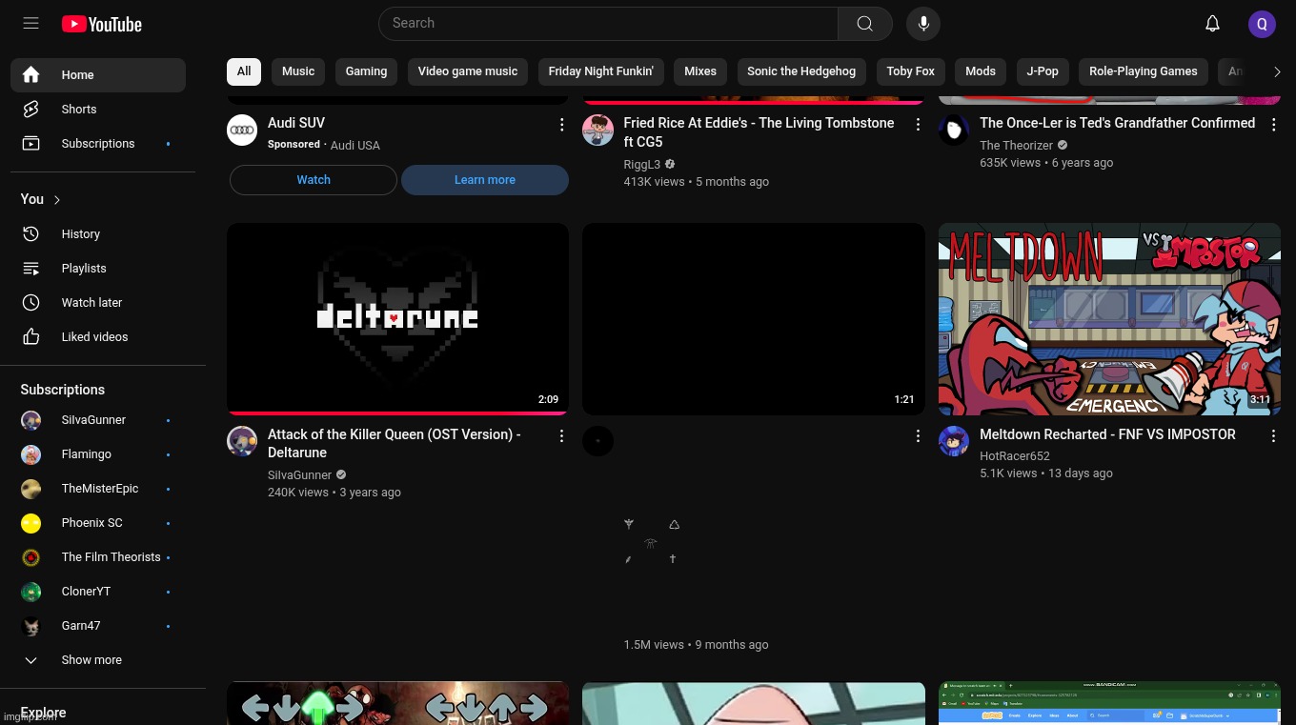This screenshot has width=1296, height=725.
Task: Select the Video game music chip
Action: pyautogui.click(x=468, y=71)
